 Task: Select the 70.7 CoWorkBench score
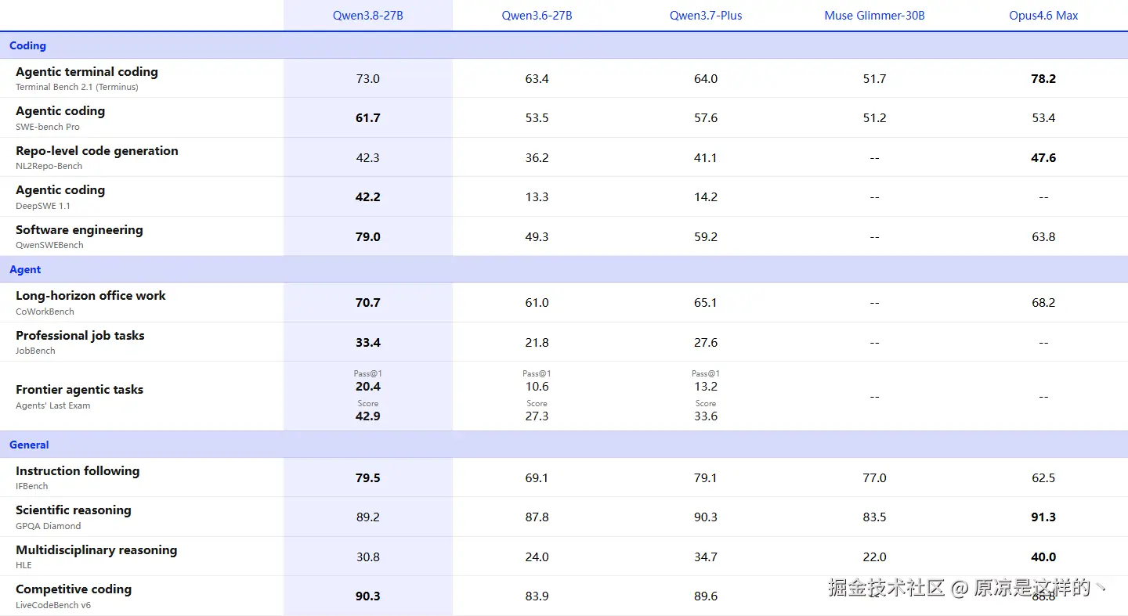pos(368,303)
